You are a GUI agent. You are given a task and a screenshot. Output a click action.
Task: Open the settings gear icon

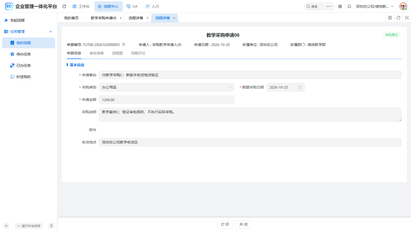coord(340,6)
